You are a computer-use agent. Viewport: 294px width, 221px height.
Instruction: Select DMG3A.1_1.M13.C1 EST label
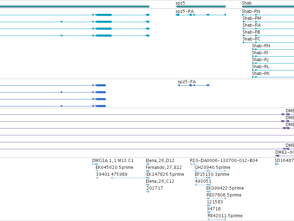pos(113,161)
